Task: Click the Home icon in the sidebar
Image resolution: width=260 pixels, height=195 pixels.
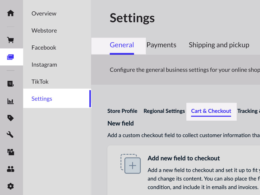Action: coord(11,13)
